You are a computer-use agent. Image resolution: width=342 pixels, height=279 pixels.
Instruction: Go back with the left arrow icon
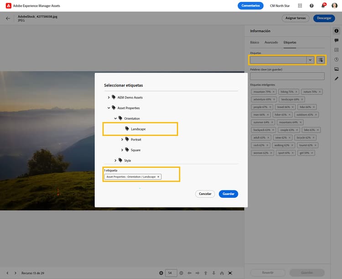[x=8, y=18]
